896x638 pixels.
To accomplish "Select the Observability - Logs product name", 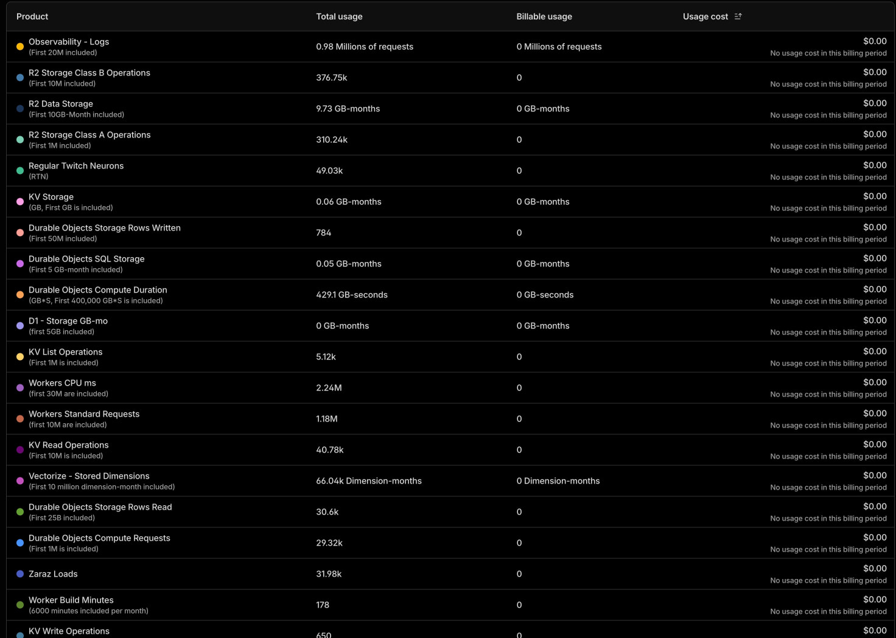I will [69, 42].
